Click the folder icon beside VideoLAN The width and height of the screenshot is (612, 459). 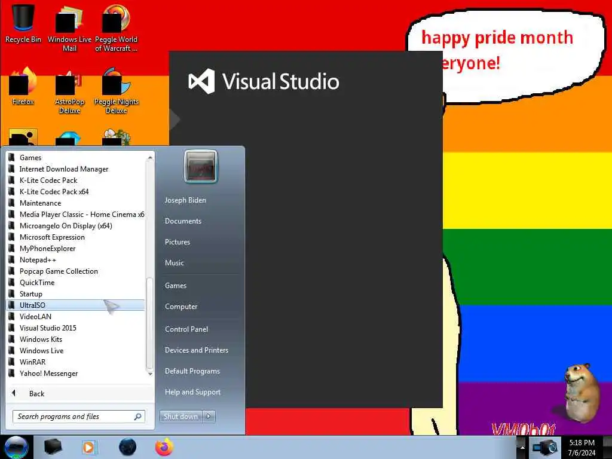pyautogui.click(x=12, y=317)
